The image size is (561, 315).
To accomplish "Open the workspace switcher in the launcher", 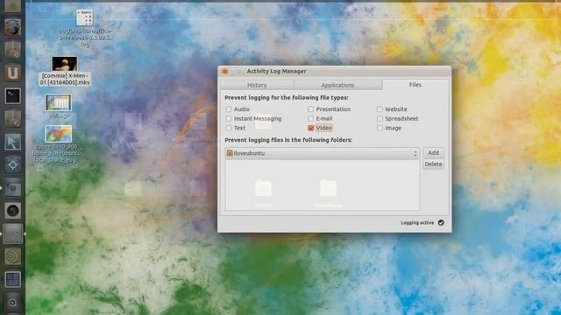I will (x=12, y=279).
